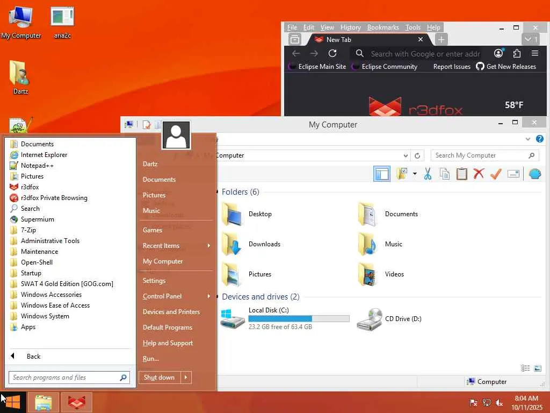
Task: Open the Downloads folder
Action: pyautogui.click(x=252, y=244)
